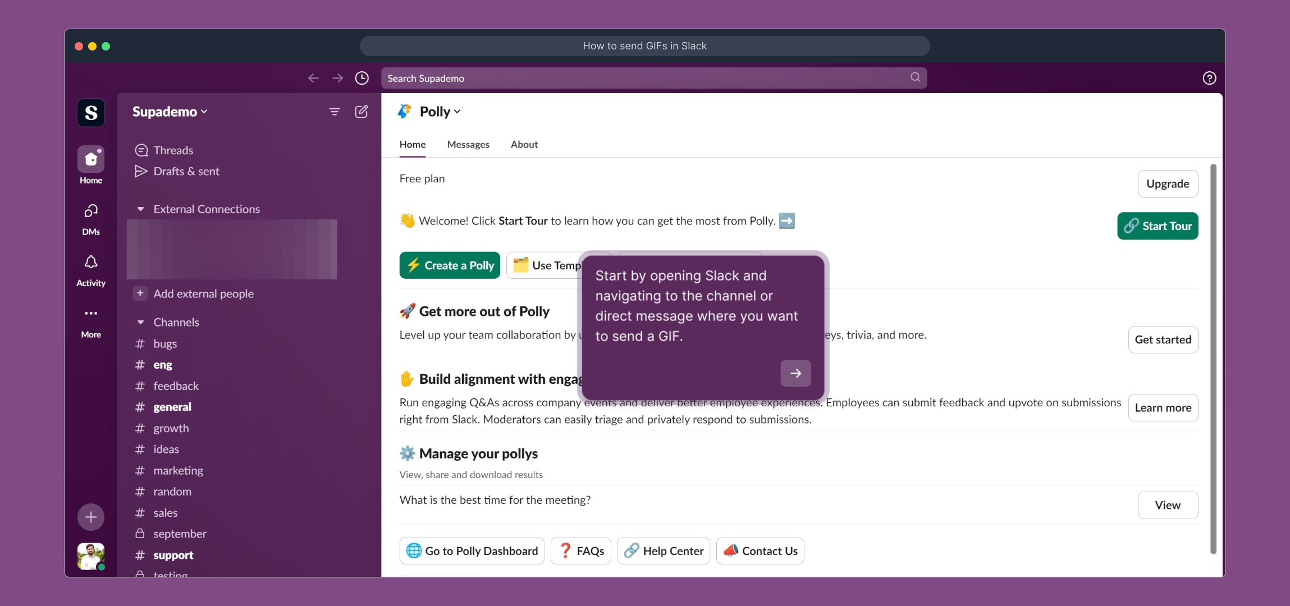
Task: Click the vertical scrollbar on right
Action: point(1213,359)
